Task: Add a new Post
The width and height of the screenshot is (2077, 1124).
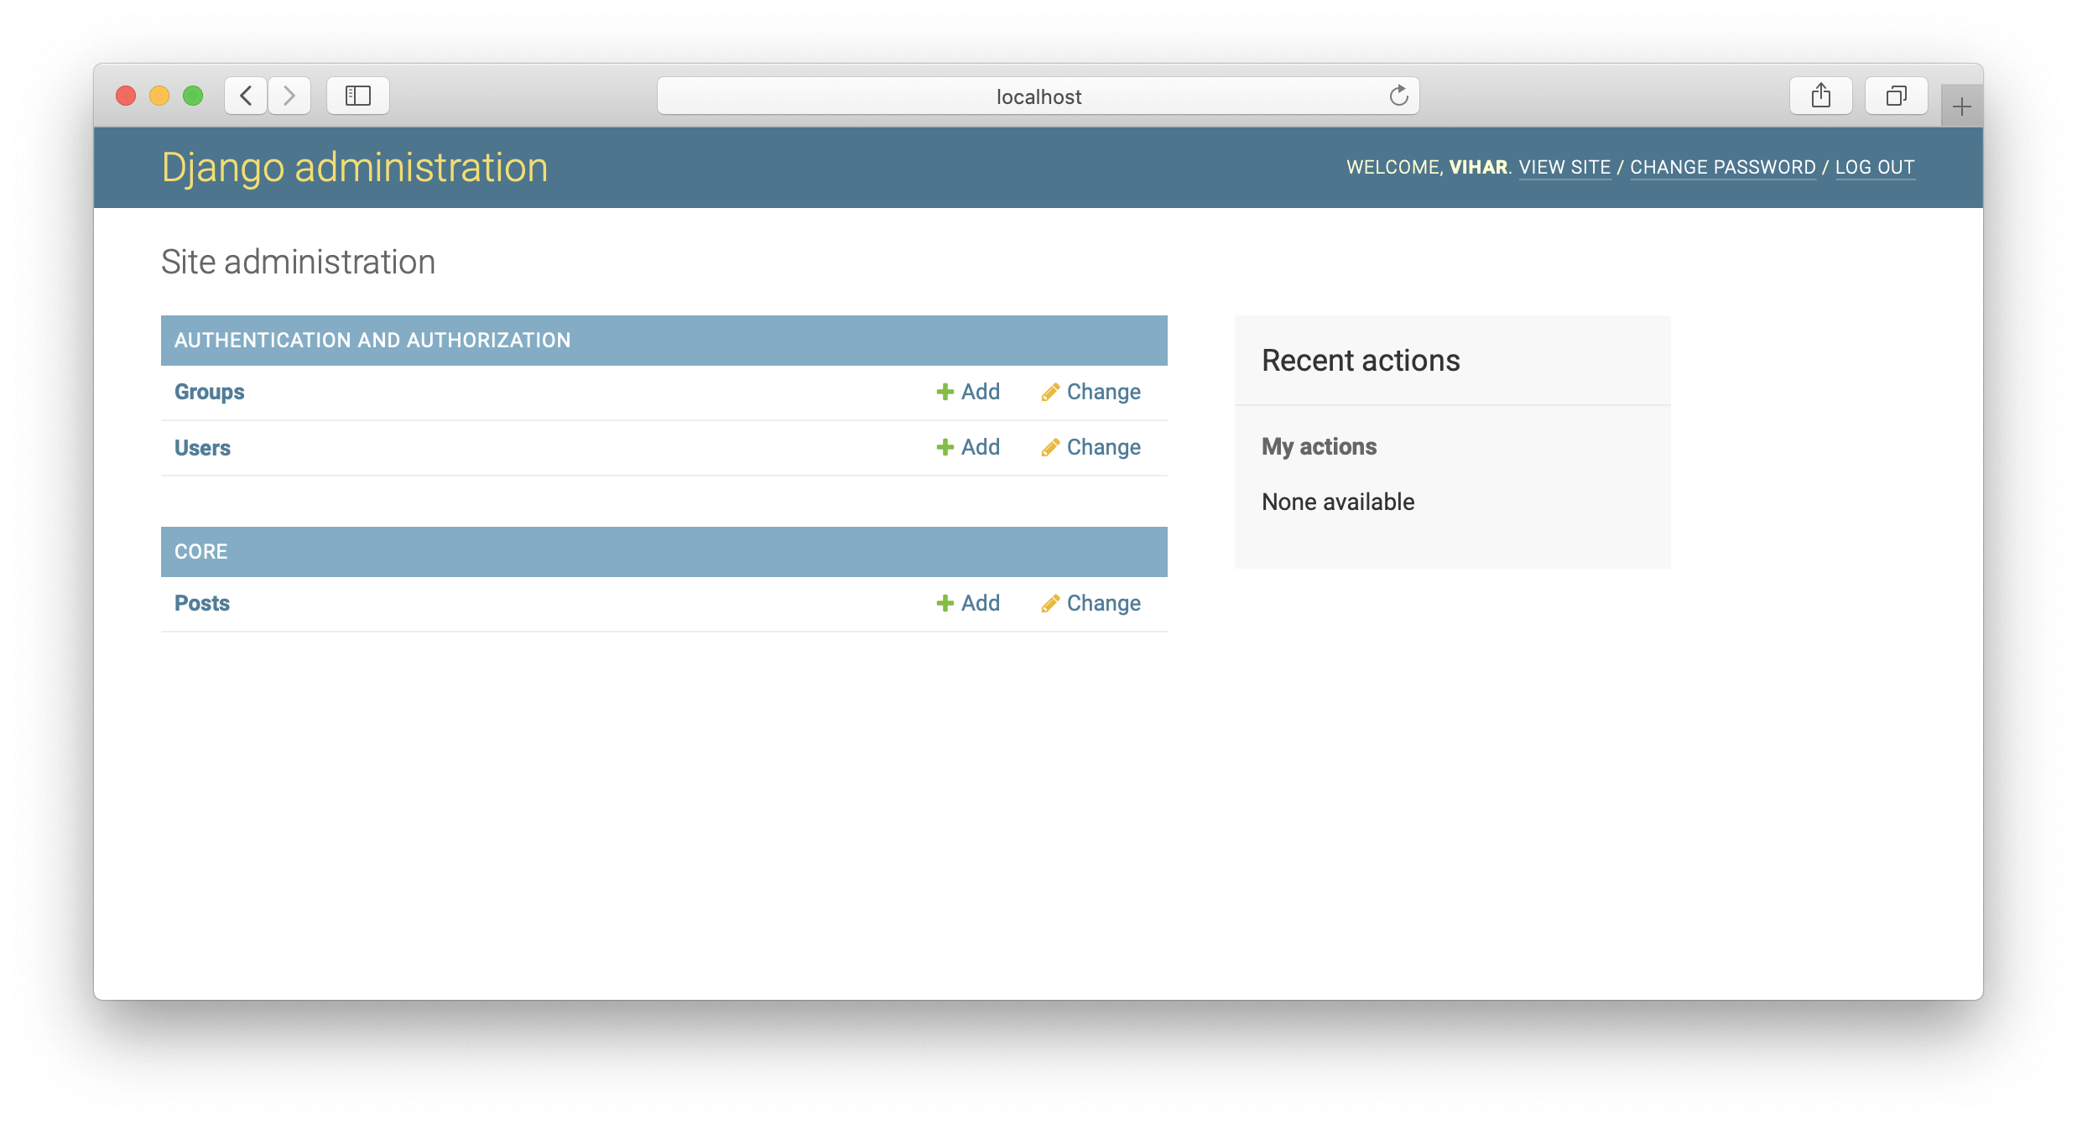Action: point(968,603)
